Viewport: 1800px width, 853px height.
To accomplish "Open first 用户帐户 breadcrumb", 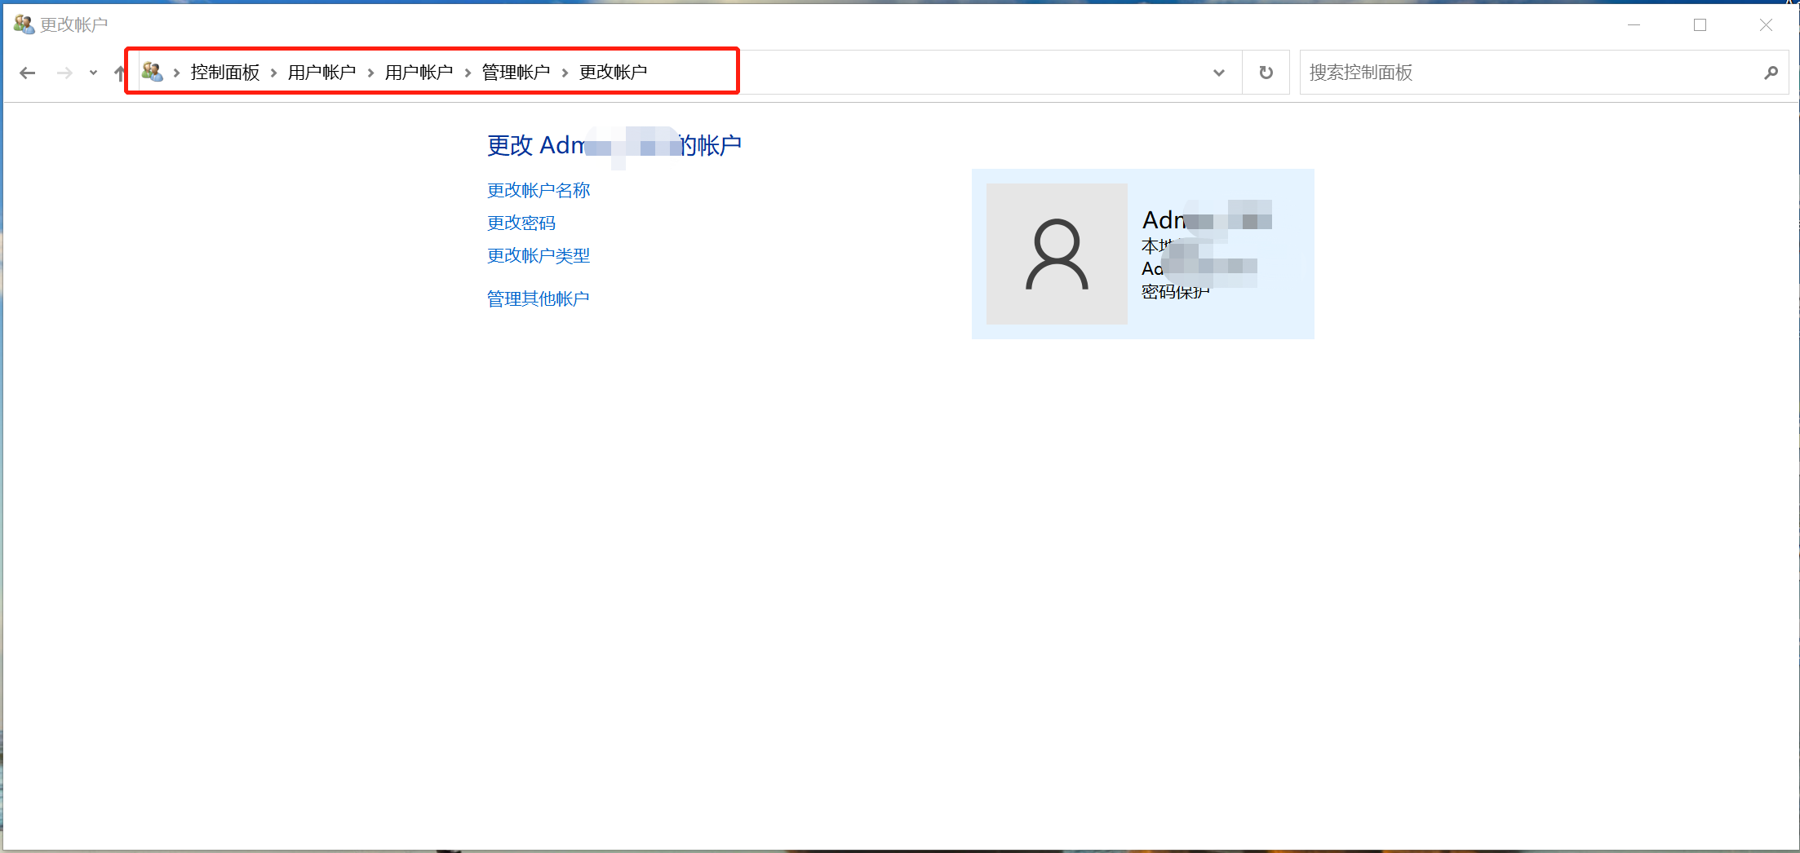I will [x=321, y=73].
